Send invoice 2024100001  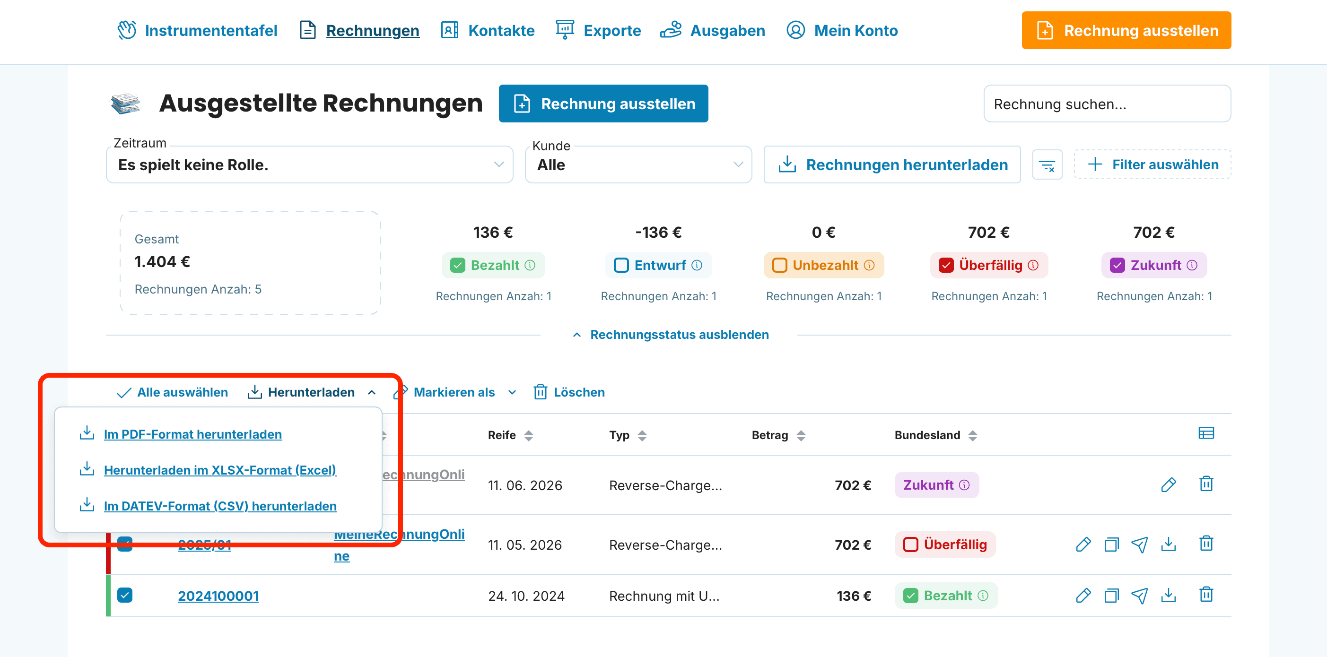[x=1140, y=596]
